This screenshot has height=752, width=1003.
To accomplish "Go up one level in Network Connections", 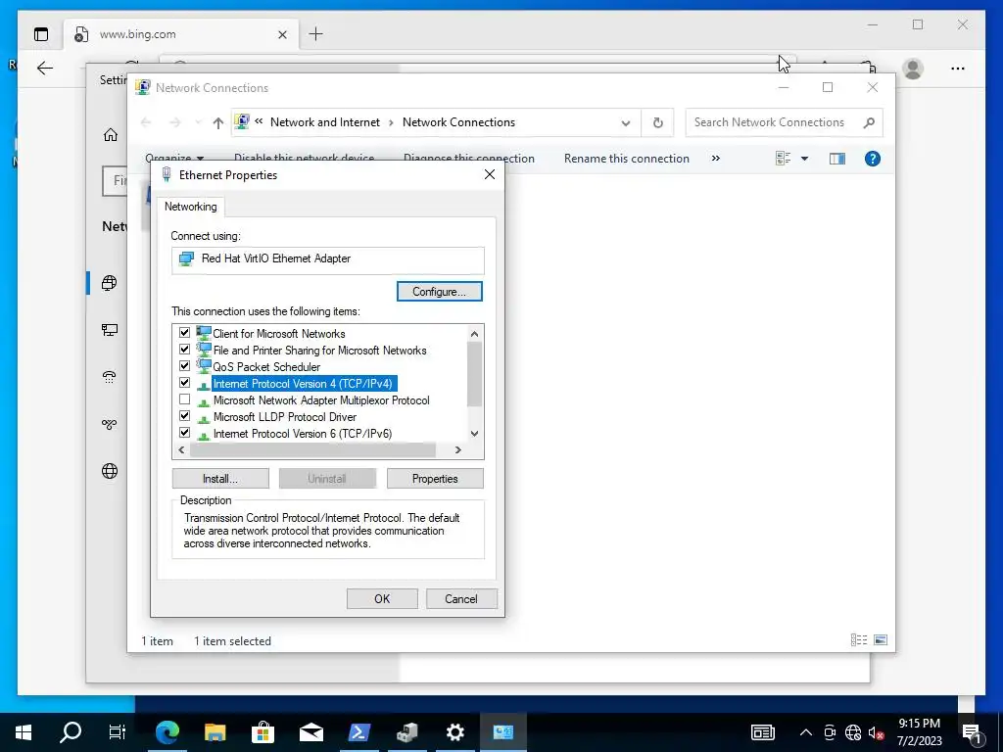I will [x=218, y=122].
